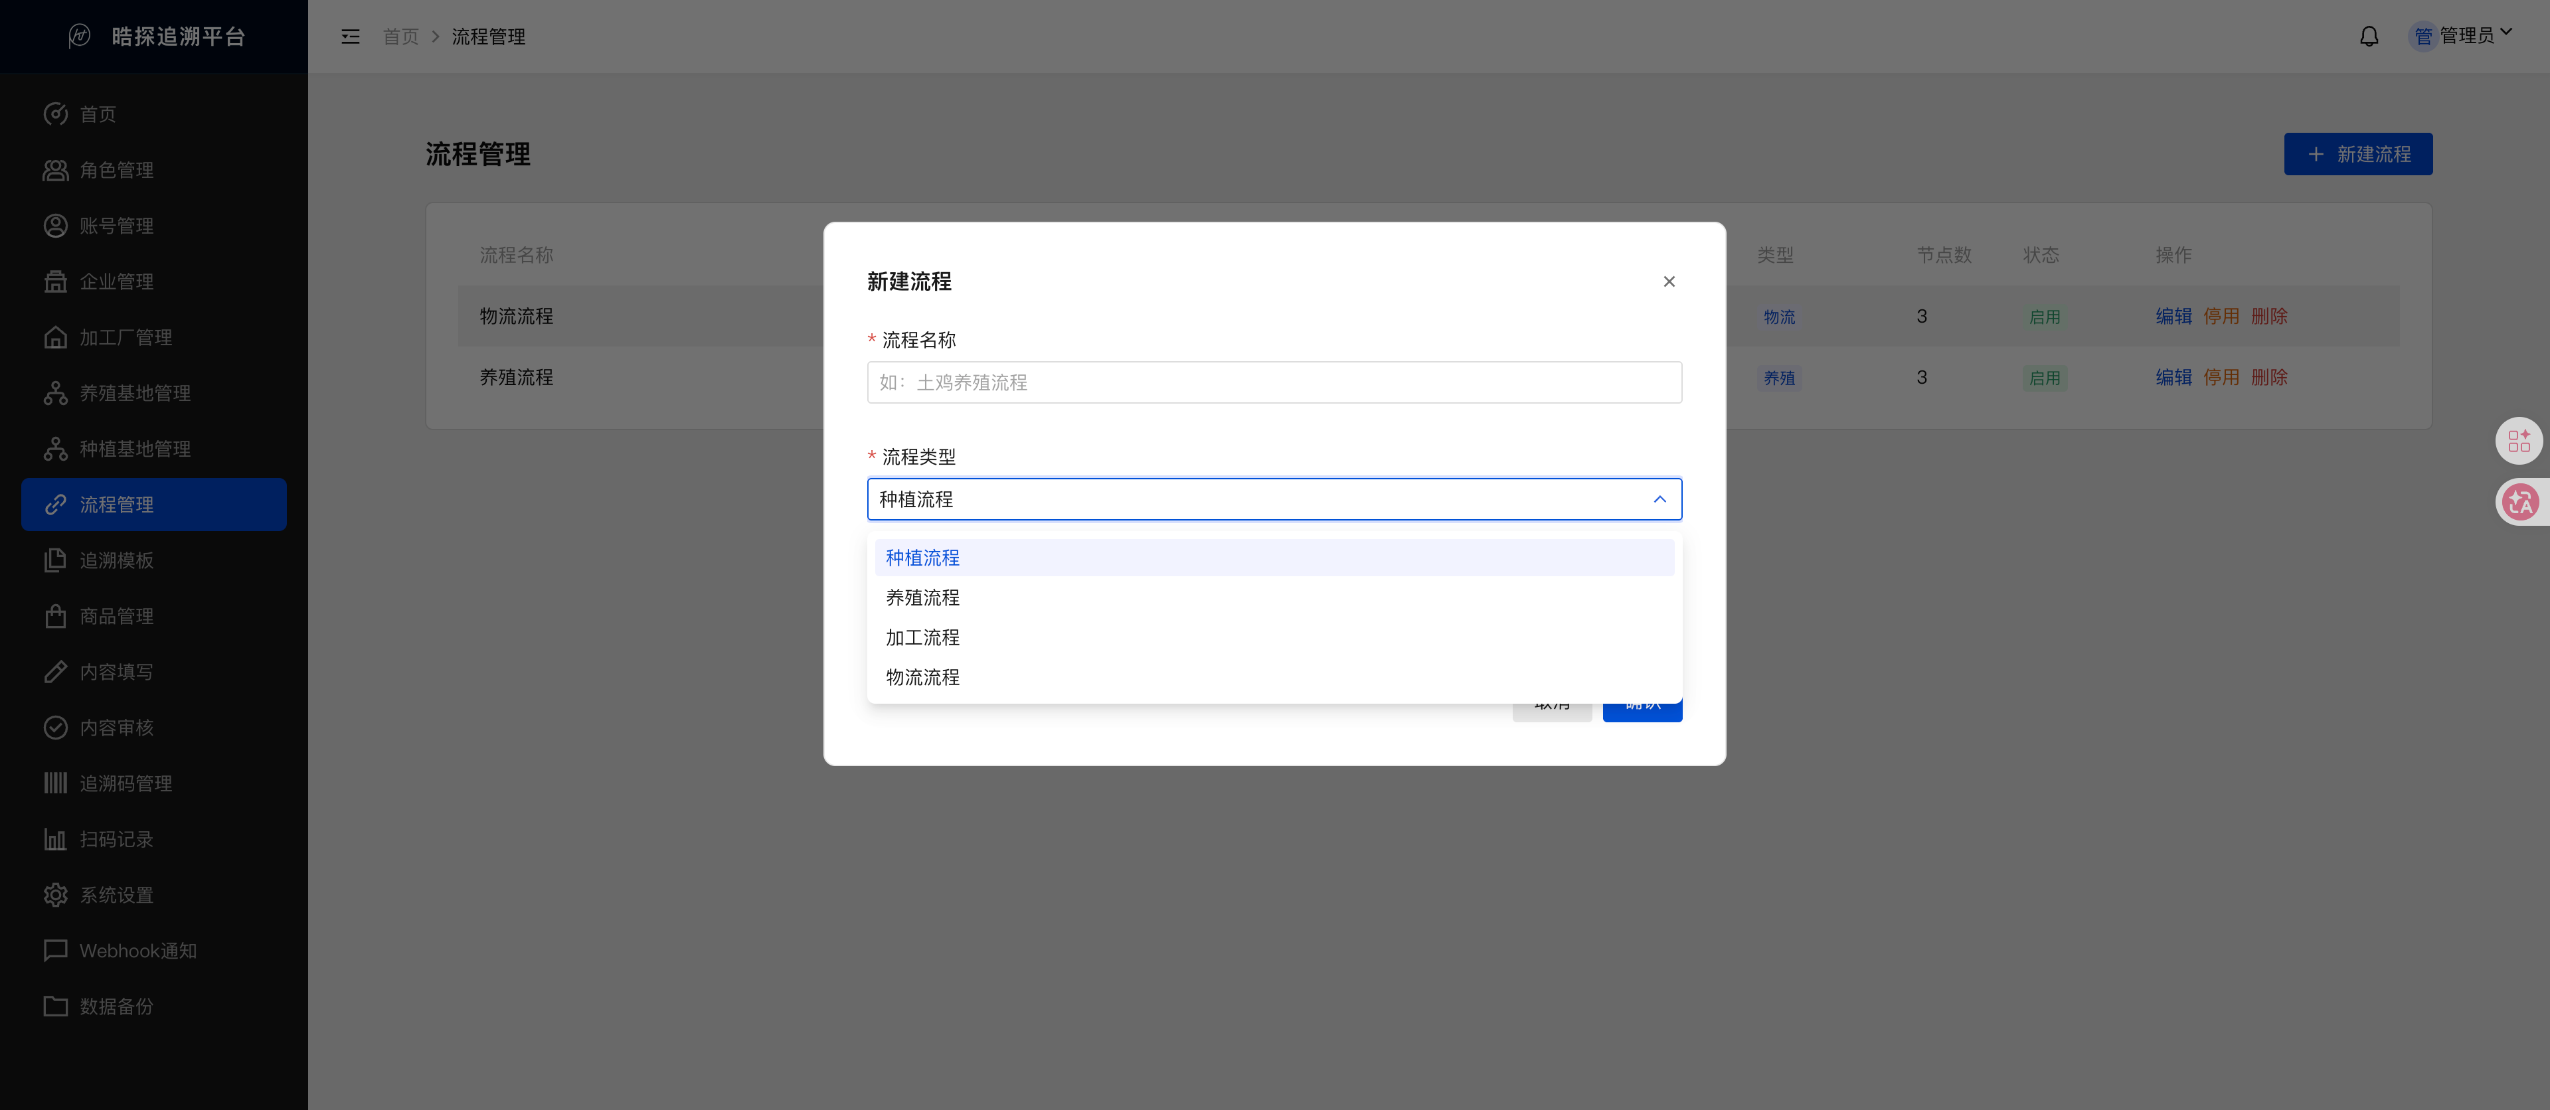Click the 系统设置 gear icon
The width and height of the screenshot is (2550, 1110).
55,896
